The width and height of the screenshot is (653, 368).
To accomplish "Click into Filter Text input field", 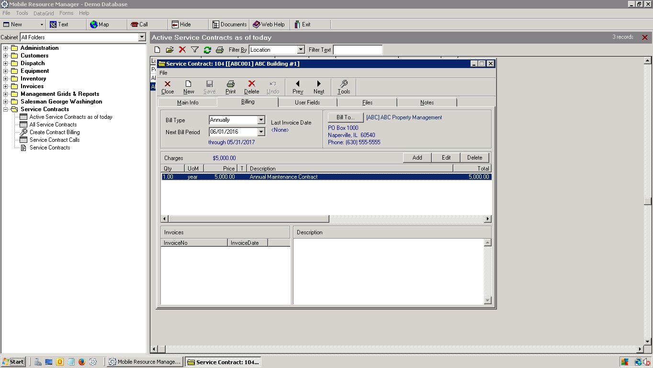I will [358, 50].
